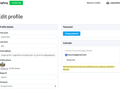Screen dimensions: 120x90
Task: Click the Create Test button
Action: pyautogui.click(x=16, y=3)
